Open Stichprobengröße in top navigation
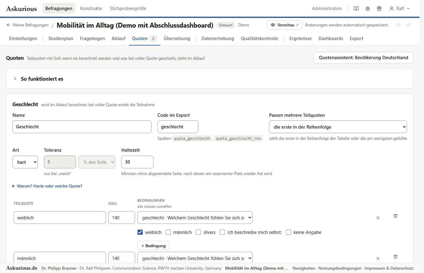The height and width of the screenshot is (273, 424). pos(128,8)
